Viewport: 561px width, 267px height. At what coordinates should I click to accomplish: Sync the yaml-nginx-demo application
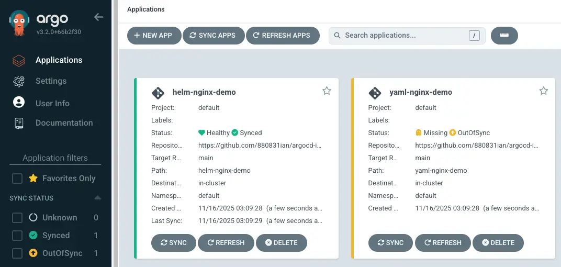tap(390, 243)
